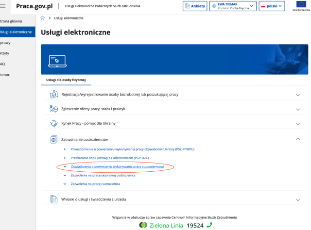This screenshot has width=311, height=230.
Task: Click the Wnioski o usługi document icon
Action: tap(54, 199)
